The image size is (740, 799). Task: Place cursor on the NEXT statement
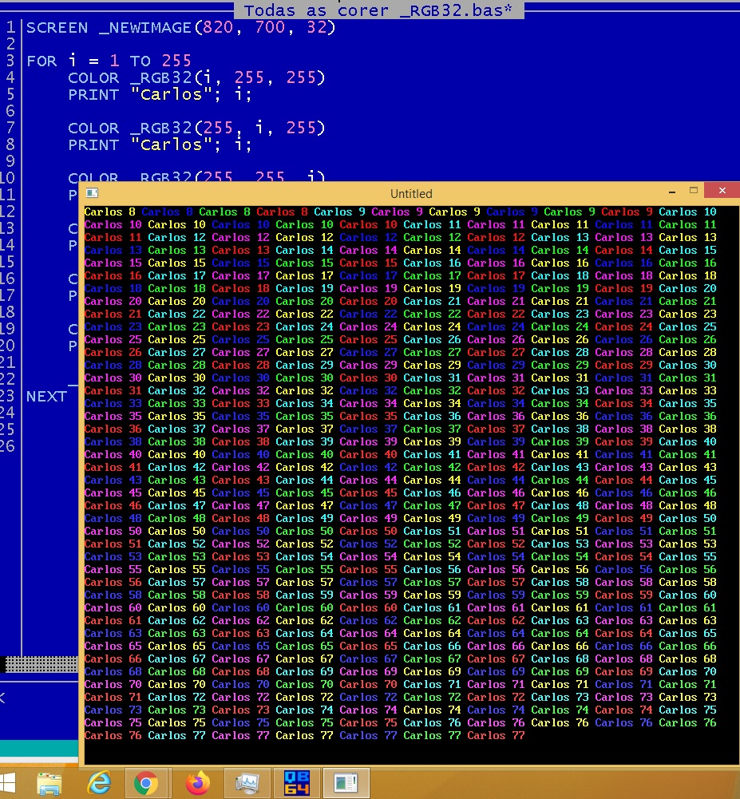46,397
